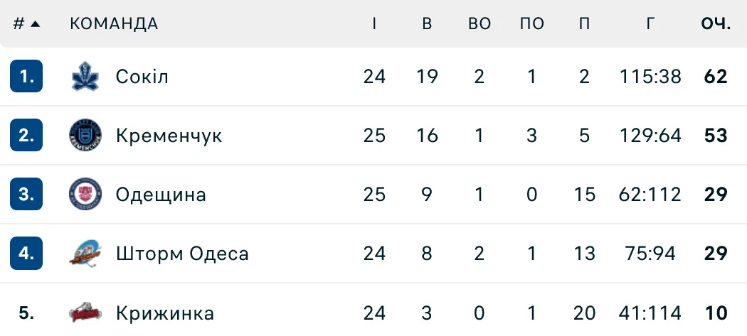Screen dimensions: 747x336
Task: Sort by the В wins column header
Action: pyautogui.click(x=427, y=23)
